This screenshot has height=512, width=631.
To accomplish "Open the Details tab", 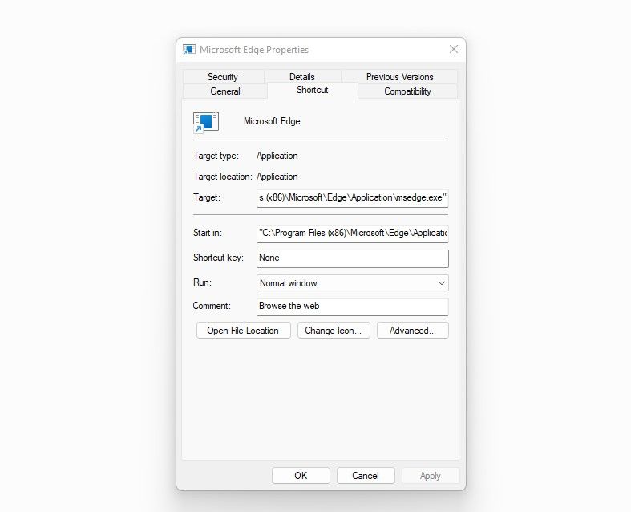I will tap(301, 76).
